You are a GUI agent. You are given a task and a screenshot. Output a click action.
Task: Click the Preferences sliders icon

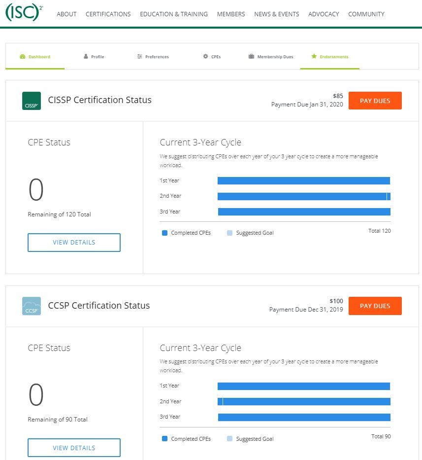(x=140, y=57)
